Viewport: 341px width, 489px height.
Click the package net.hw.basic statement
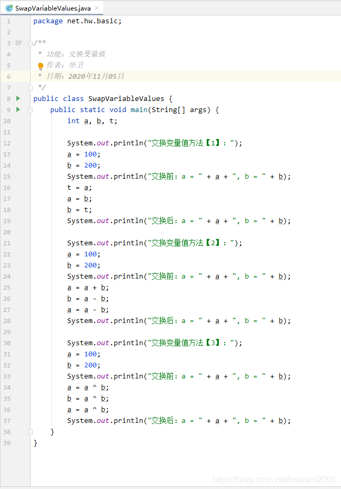[77, 21]
